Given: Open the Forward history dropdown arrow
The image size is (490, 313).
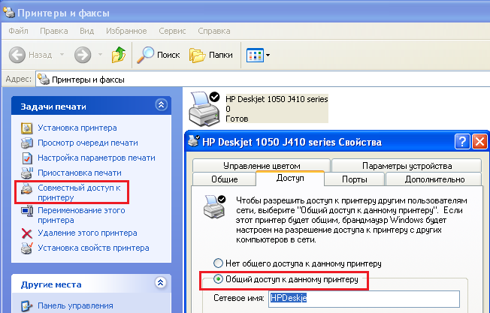Looking at the screenshot, I should (100, 55).
